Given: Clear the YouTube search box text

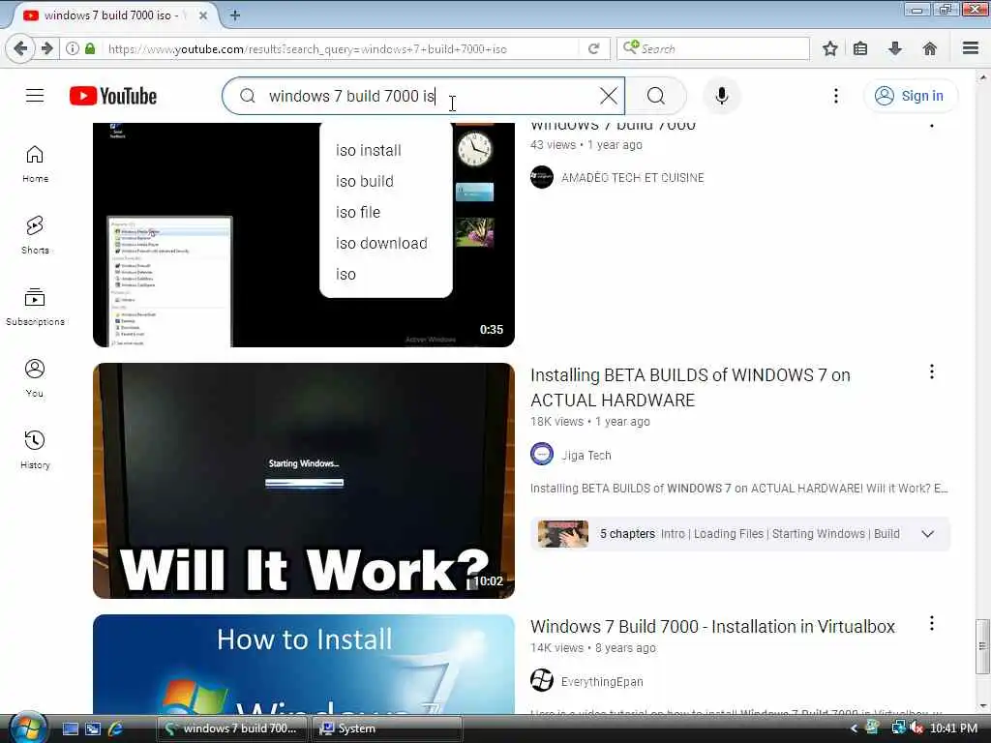Looking at the screenshot, I should point(608,96).
